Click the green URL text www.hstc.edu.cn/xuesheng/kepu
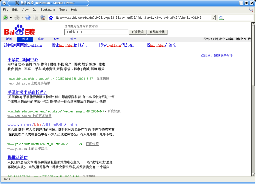This screenshot has height=184, width=256. [45, 111]
